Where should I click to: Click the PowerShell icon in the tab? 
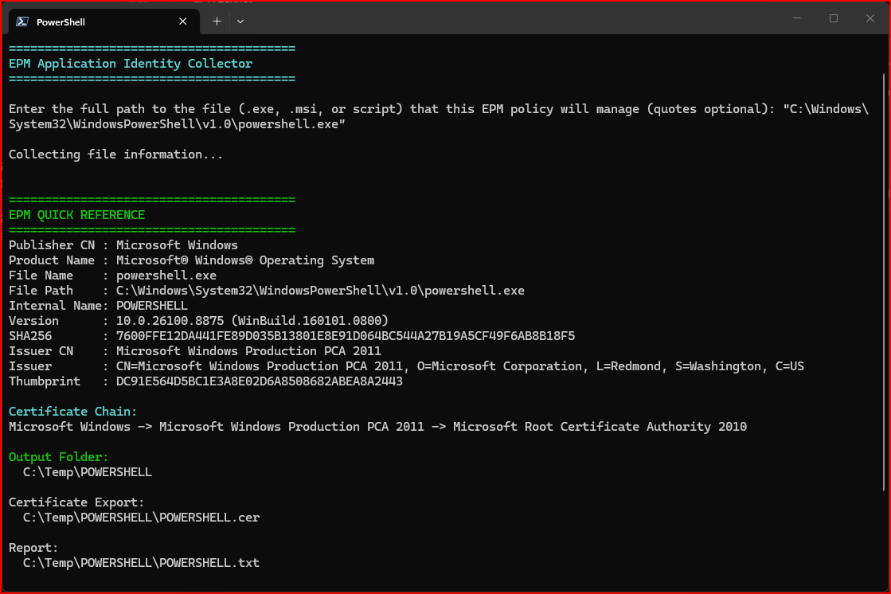click(23, 21)
